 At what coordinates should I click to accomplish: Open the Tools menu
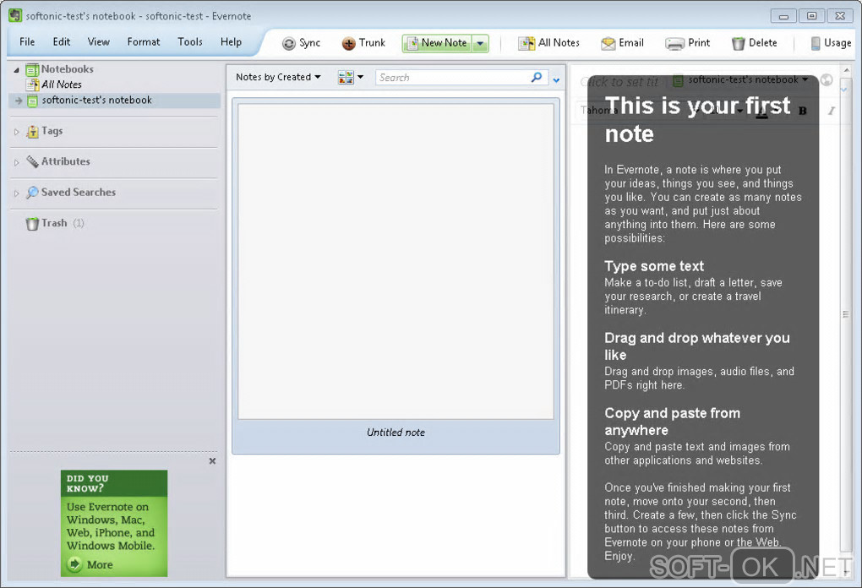(189, 41)
